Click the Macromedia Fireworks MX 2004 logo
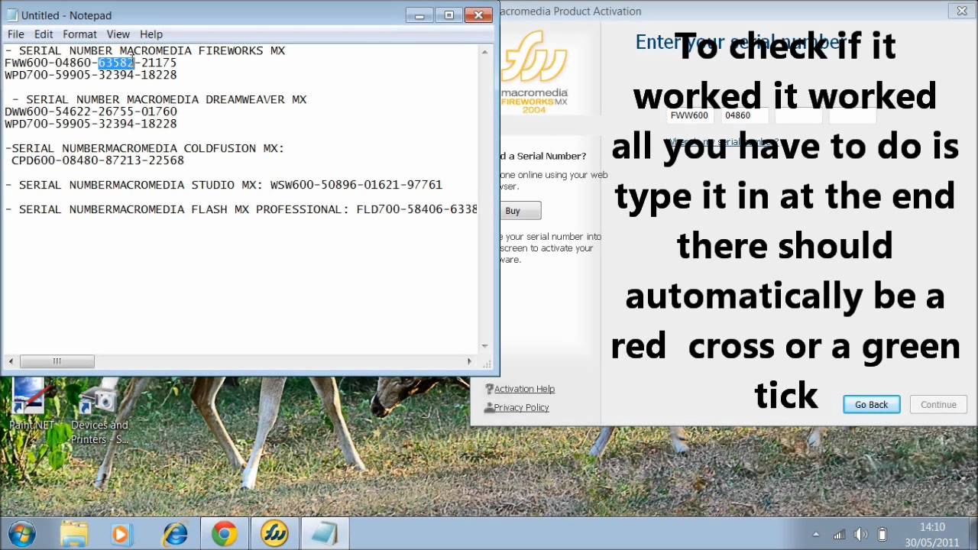This screenshot has height=550, width=978. pyautogui.click(x=534, y=73)
